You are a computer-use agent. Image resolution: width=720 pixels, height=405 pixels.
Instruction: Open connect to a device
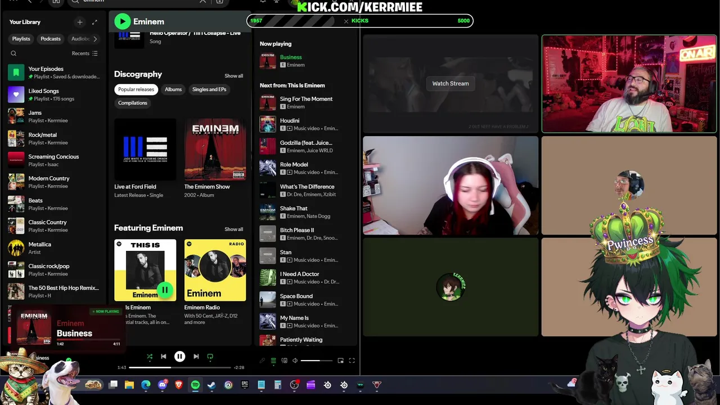click(x=284, y=361)
